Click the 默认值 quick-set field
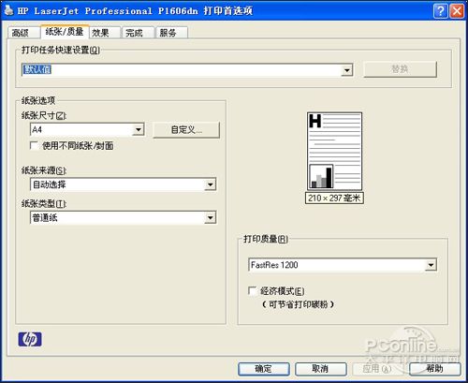 [x=187, y=70]
